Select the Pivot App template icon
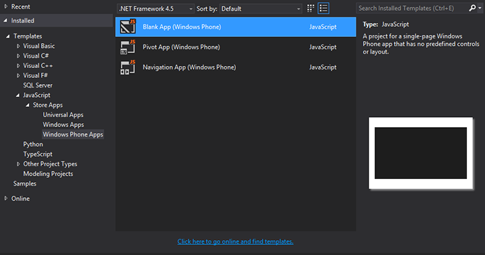This screenshot has height=255, width=485. coord(128,47)
